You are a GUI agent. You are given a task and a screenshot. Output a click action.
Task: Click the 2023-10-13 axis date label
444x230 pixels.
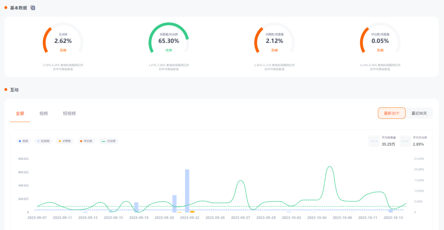393,218
